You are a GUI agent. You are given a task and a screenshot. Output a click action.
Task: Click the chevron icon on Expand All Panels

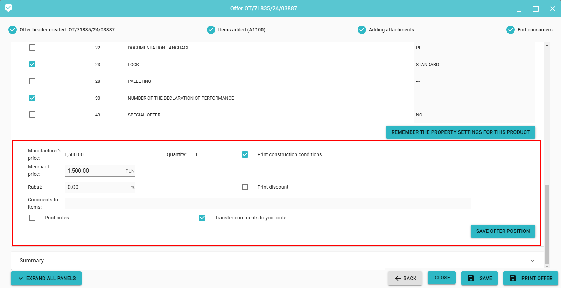[x=21, y=278]
